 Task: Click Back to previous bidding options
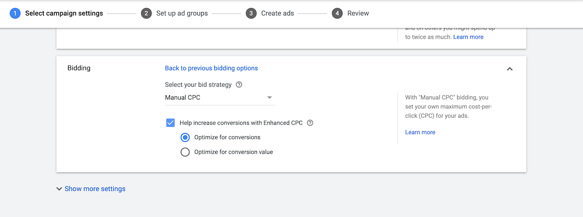pos(211,68)
